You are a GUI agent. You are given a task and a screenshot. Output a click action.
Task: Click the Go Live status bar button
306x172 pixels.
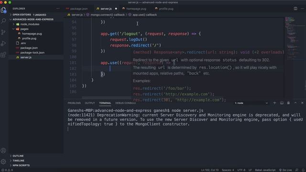coord(285,170)
